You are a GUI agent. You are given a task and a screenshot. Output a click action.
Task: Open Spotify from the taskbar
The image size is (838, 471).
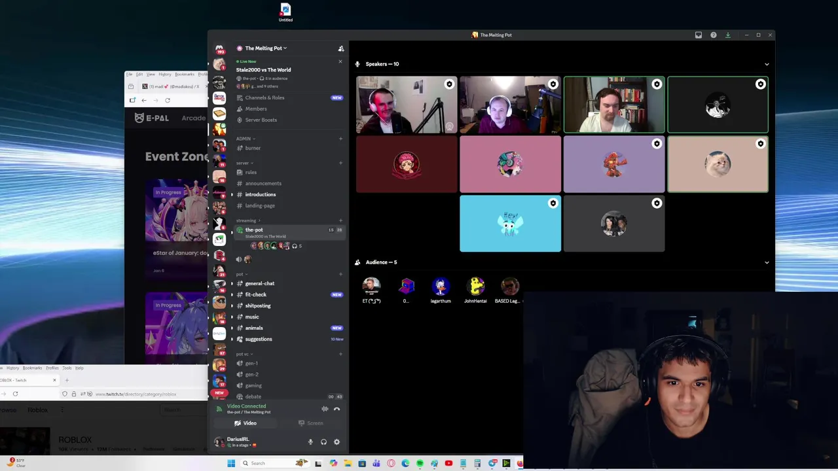420,463
